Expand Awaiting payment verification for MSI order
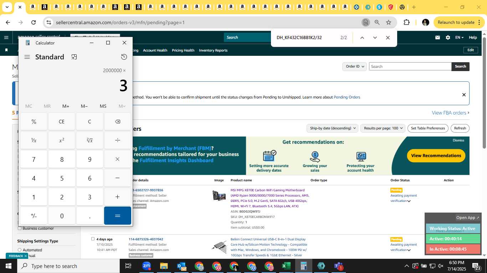The width and height of the screenshot is (487, 273). coord(409,201)
